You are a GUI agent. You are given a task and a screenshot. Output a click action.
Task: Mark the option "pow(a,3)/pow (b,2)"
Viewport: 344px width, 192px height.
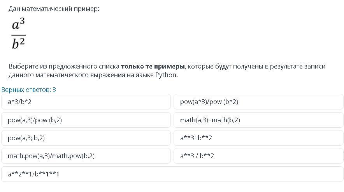point(86,120)
